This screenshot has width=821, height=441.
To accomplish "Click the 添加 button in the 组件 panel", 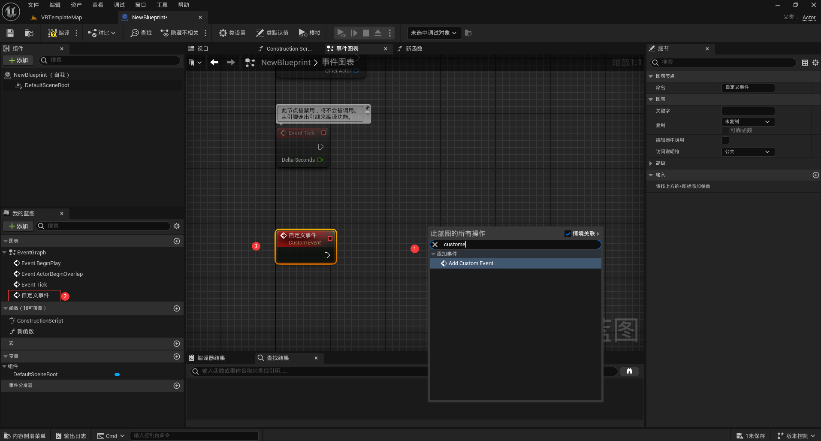I will tap(18, 60).
